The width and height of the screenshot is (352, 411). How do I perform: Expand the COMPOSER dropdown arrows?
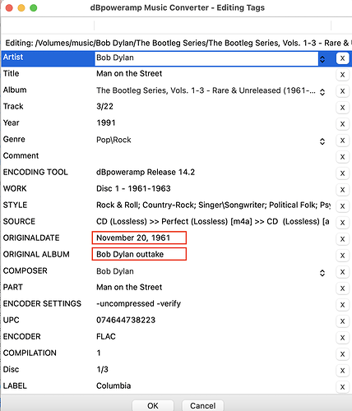tap(322, 273)
